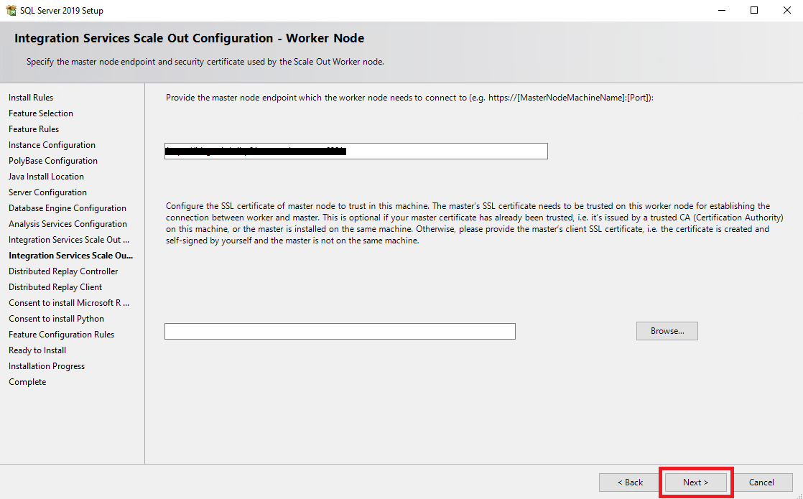Minimize the setup window
The height and width of the screenshot is (499, 803).
(722, 10)
